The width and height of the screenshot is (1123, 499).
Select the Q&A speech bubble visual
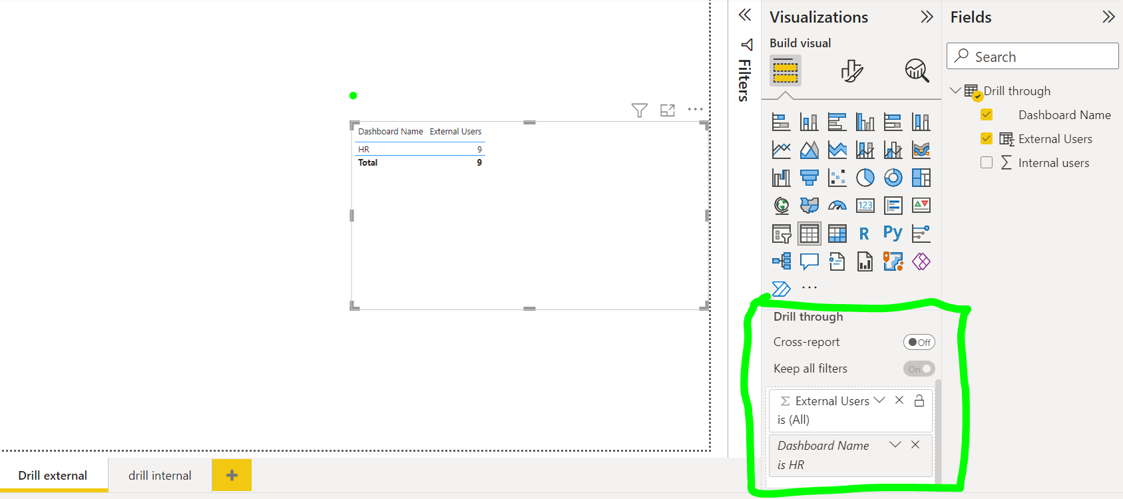(809, 261)
